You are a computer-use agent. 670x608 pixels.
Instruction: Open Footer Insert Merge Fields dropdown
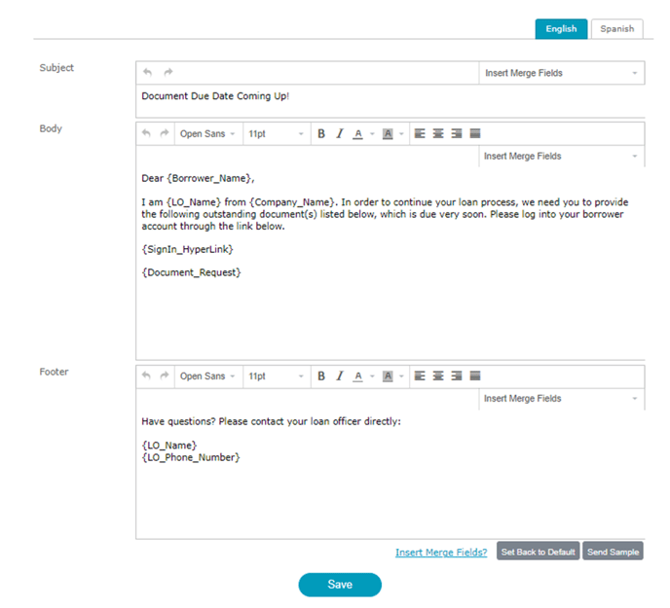click(x=562, y=398)
